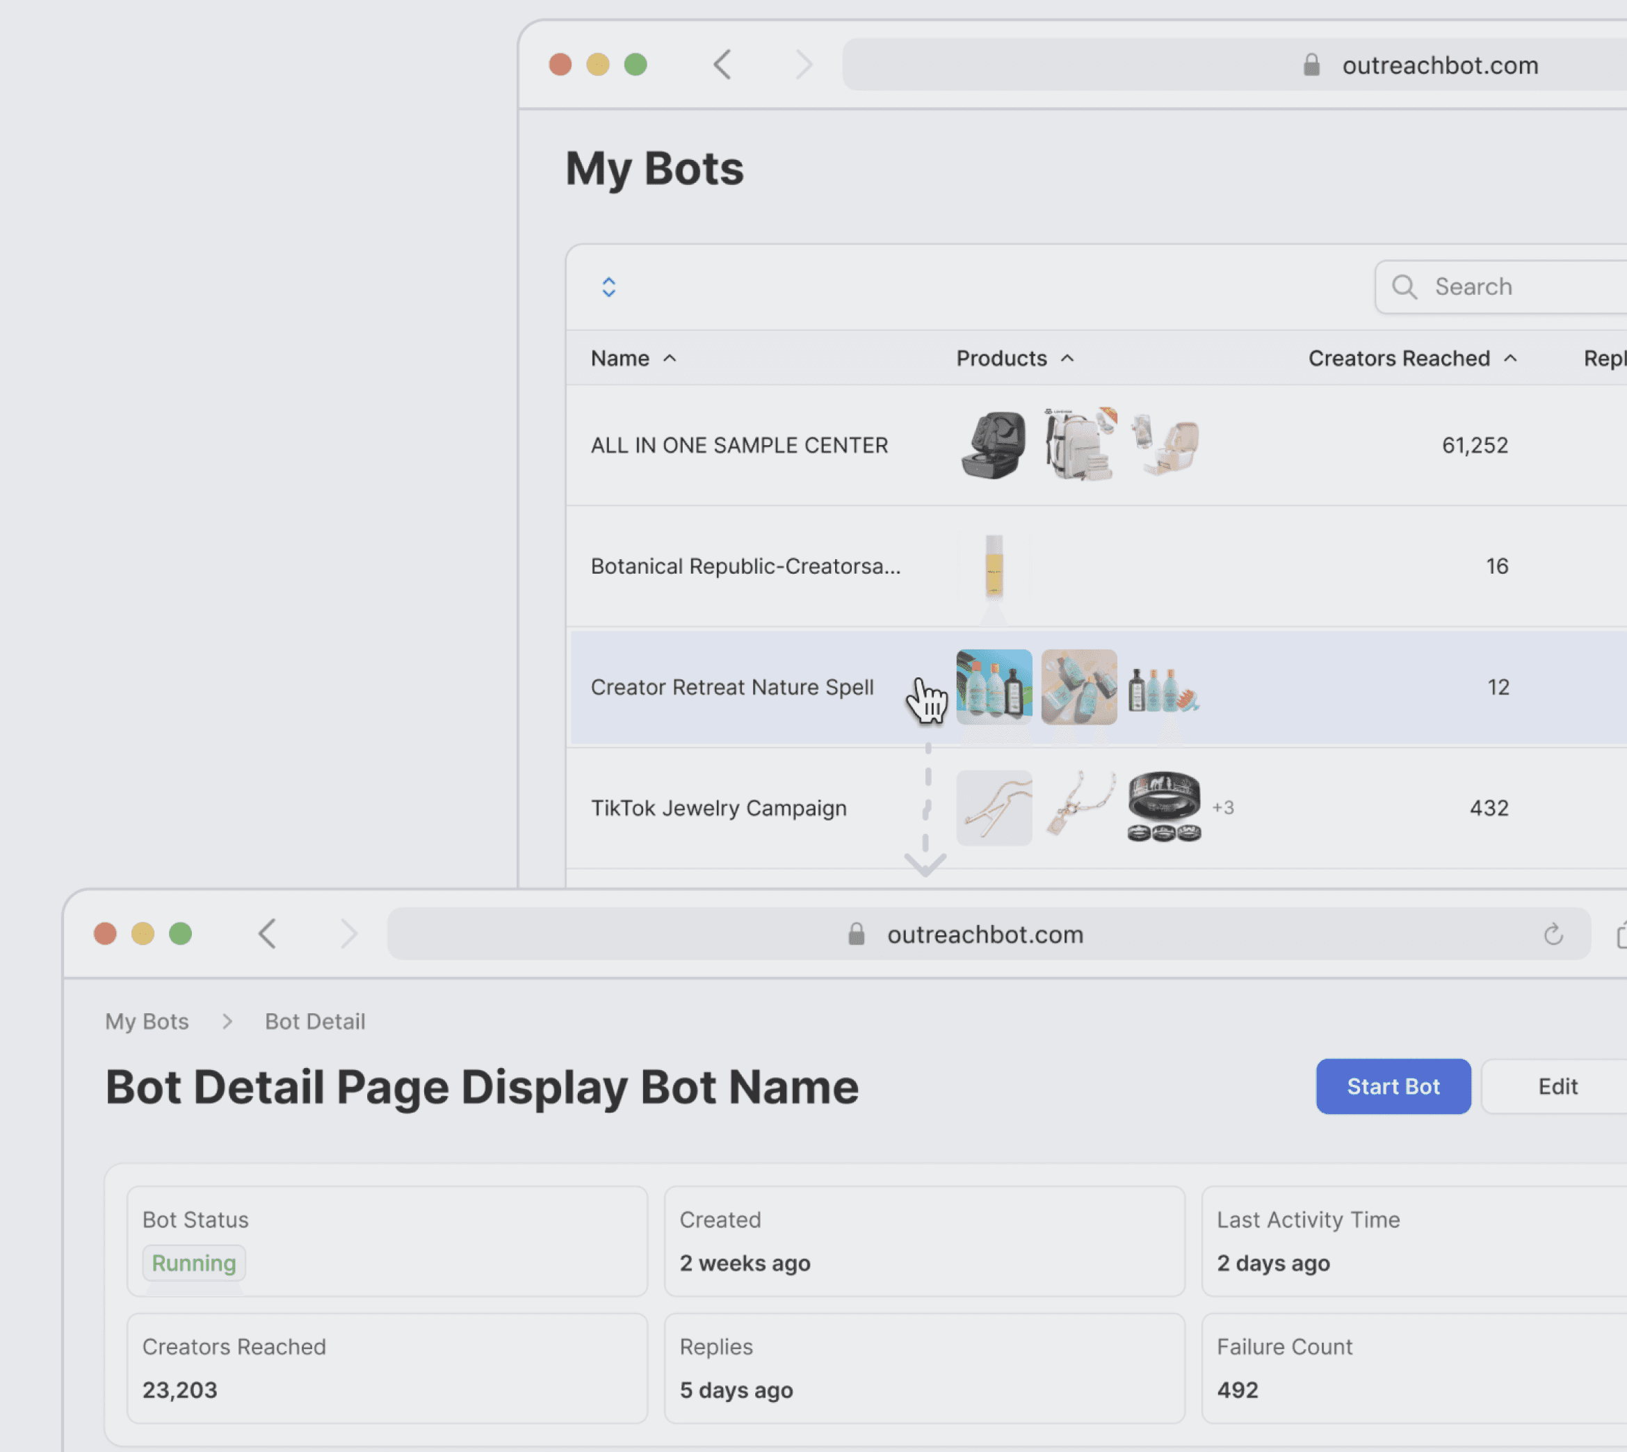
Task: Click the Edit button
Action: (1557, 1087)
